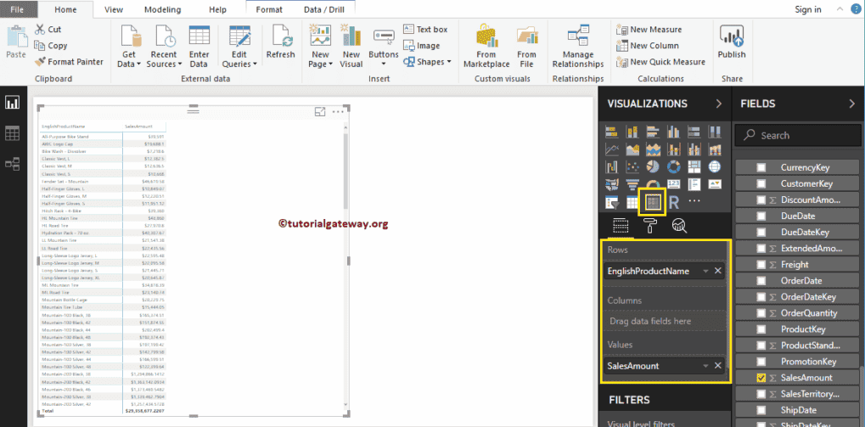This screenshot has height=427, width=865.
Task: Click New Measure
Action: pyautogui.click(x=649, y=29)
